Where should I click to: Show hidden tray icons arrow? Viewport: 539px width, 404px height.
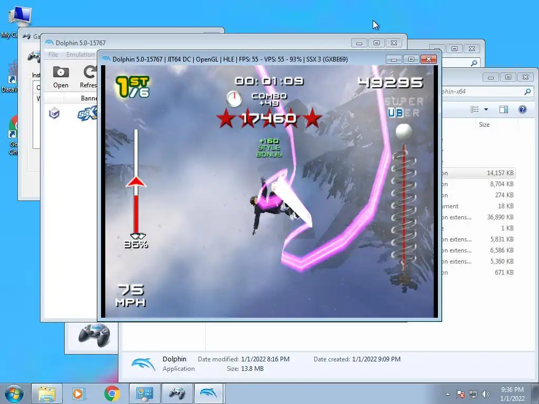coord(447,394)
